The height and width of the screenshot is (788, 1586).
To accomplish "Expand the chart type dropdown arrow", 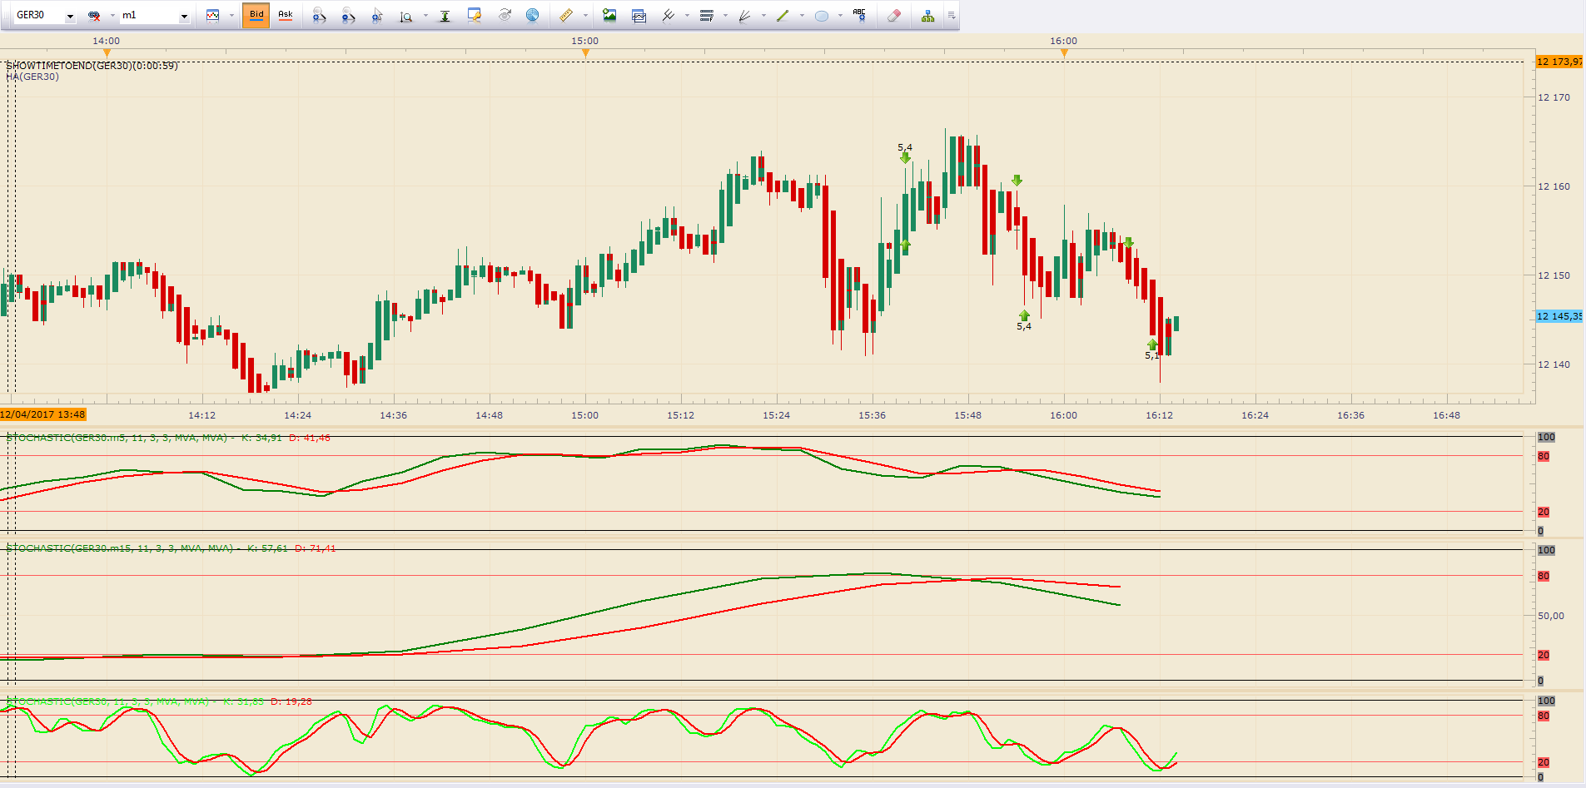I will 231,16.
